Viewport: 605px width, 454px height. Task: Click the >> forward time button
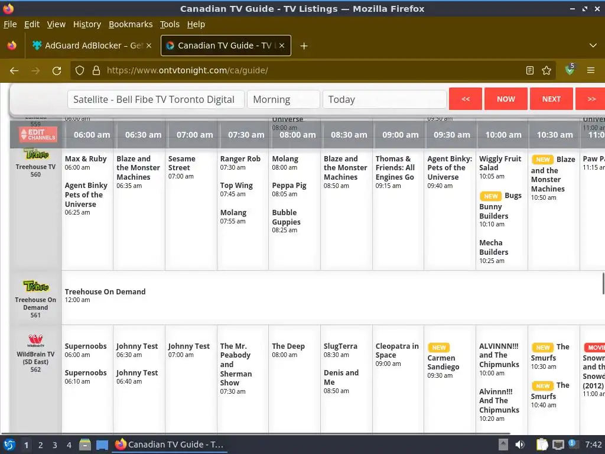591,99
